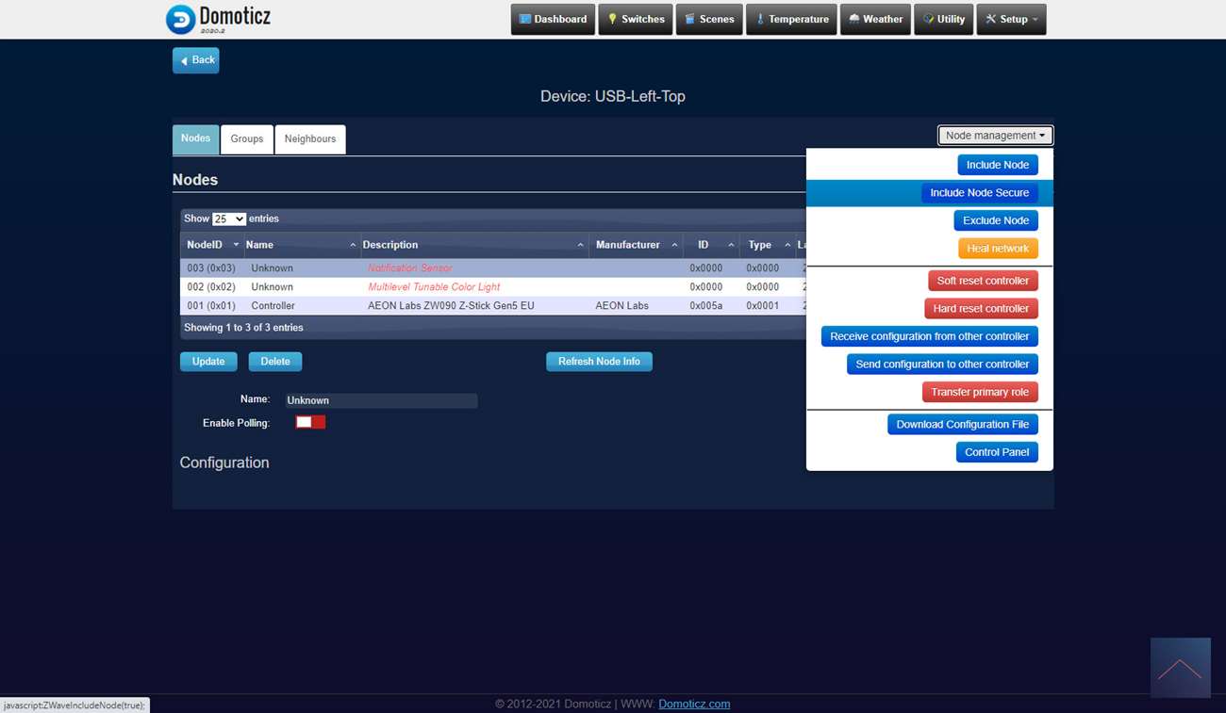
Task: Click the AEON Labs manufacturer cell
Action: pyautogui.click(x=622, y=306)
